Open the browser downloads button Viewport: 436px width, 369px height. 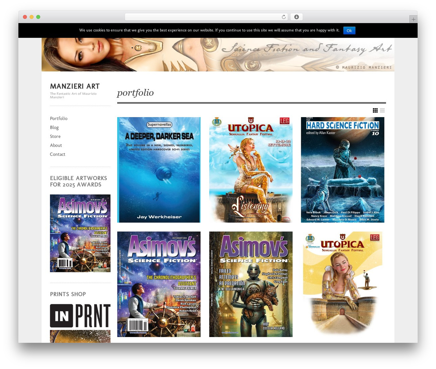point(296,17)
